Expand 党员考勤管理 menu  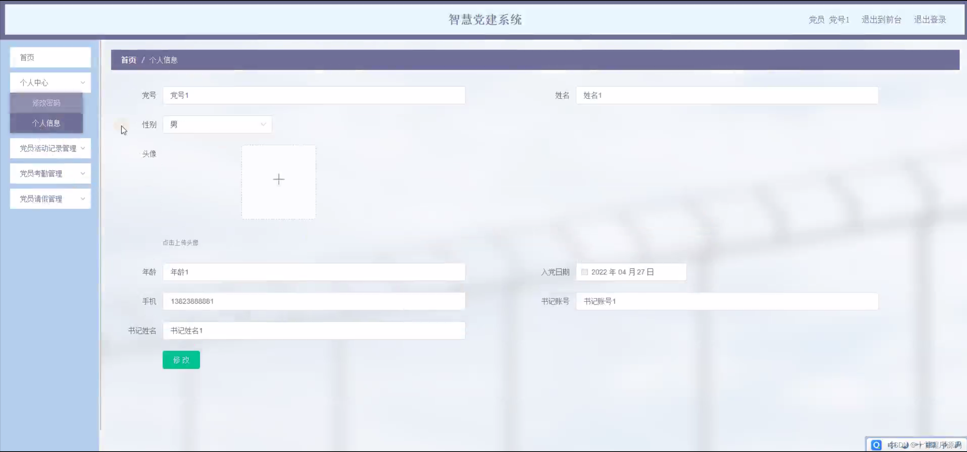click(x=50, y=174)
